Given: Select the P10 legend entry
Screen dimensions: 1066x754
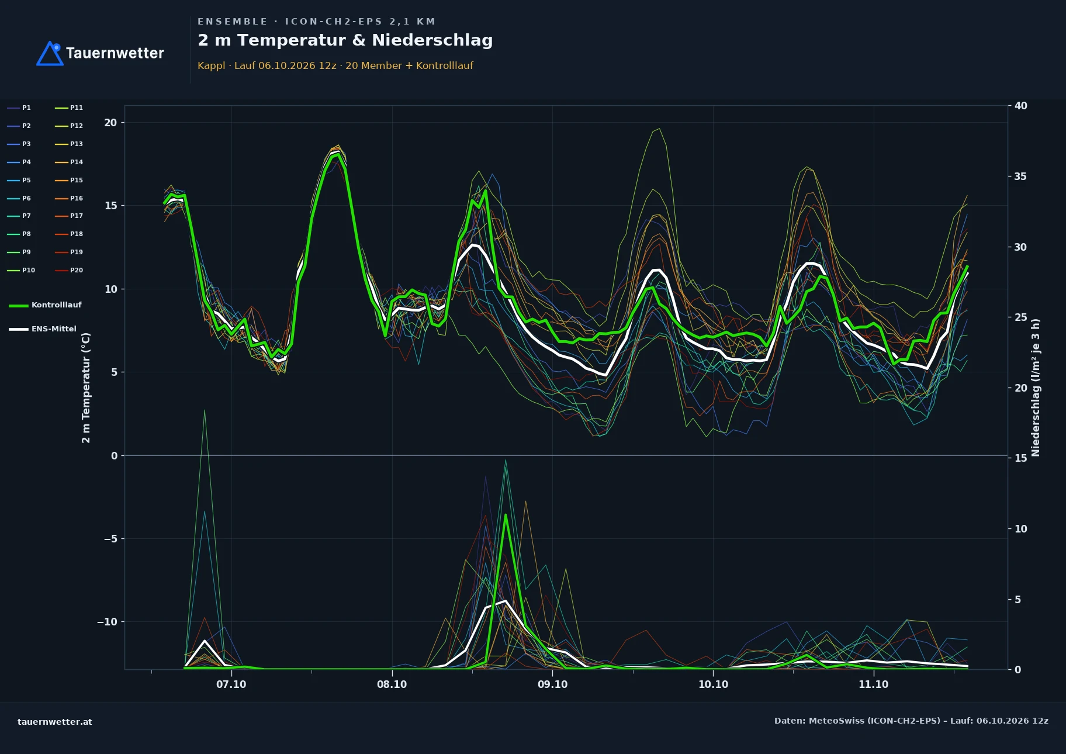Looking at the screenshot, I should click(x=21, y=270).
